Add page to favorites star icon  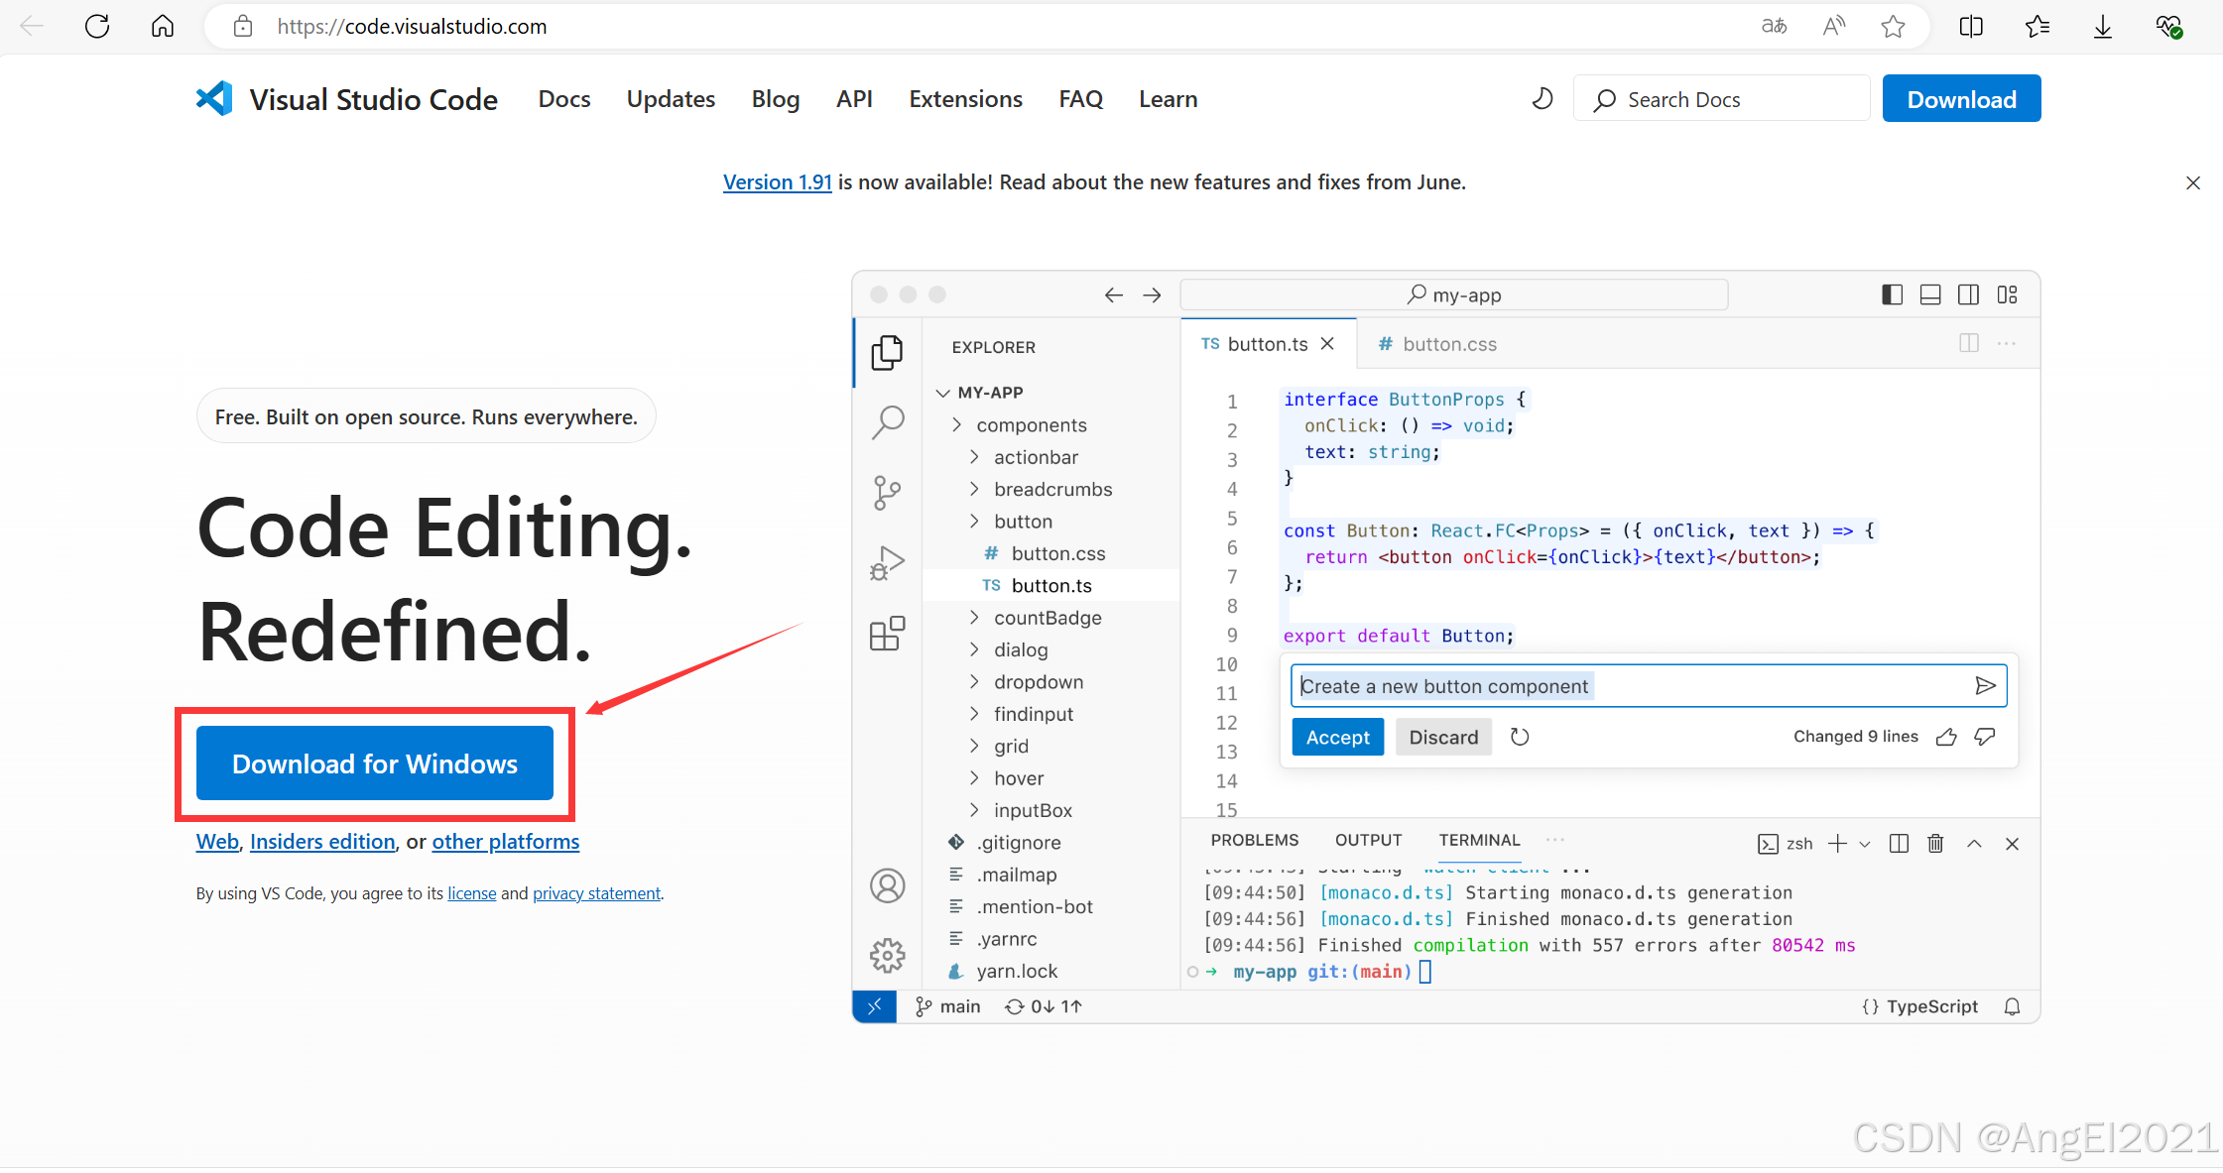click(1893, 27)
